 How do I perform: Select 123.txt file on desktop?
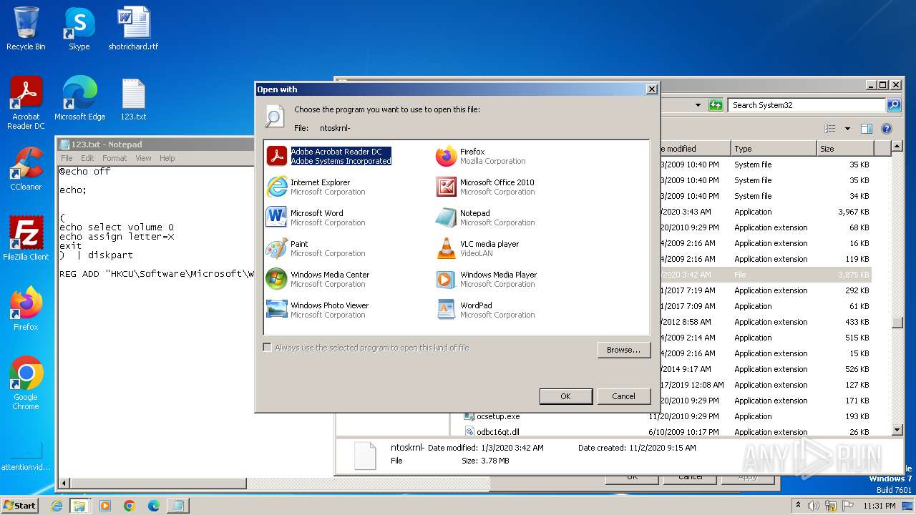[x=133, y=99]
